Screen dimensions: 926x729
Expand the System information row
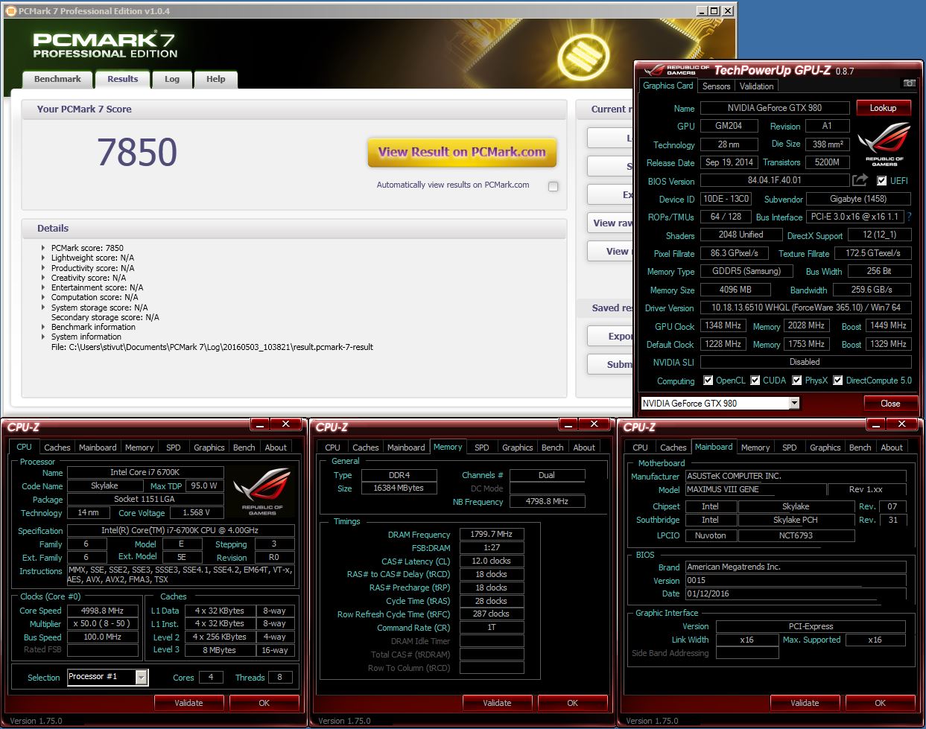pyautogui.click(x=43, y=337)
